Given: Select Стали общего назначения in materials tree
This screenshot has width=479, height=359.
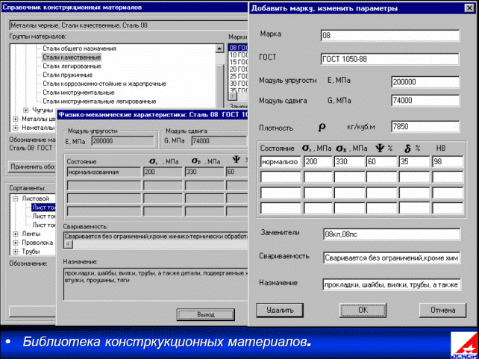Looking at the screenshot, I should pos(79,49).
